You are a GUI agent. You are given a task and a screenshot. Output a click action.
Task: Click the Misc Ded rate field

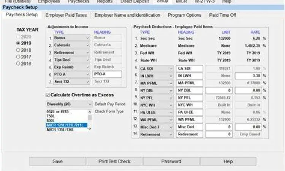[x=248, y=127]
